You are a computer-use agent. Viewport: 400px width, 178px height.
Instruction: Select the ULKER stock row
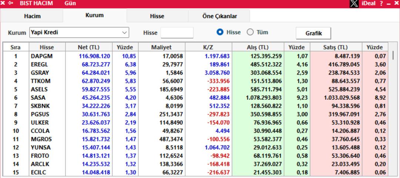point(196,123)
